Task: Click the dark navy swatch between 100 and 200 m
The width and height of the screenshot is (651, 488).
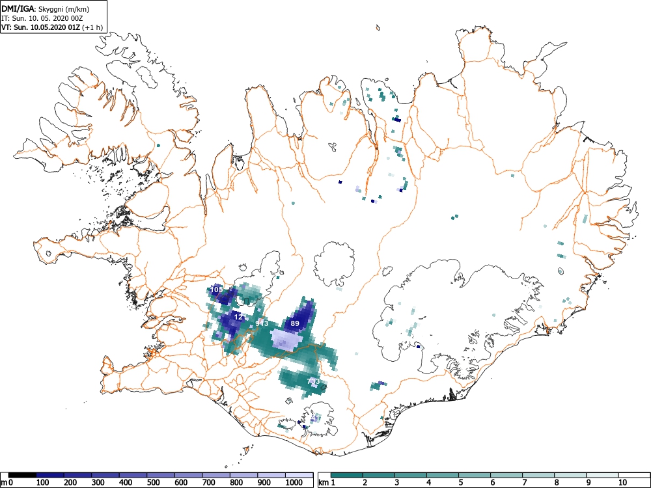Action: (x=50, y=475)
